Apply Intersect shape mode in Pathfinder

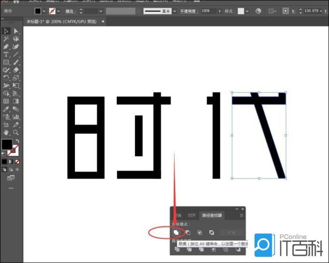point(200,232)
